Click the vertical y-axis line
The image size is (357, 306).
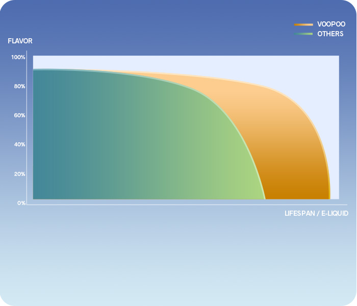(x=27, y=127)
